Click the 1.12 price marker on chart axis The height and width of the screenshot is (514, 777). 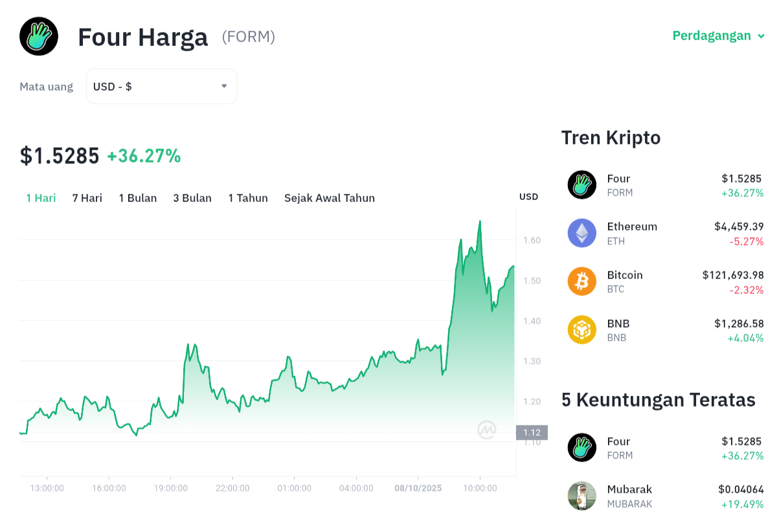532,432
